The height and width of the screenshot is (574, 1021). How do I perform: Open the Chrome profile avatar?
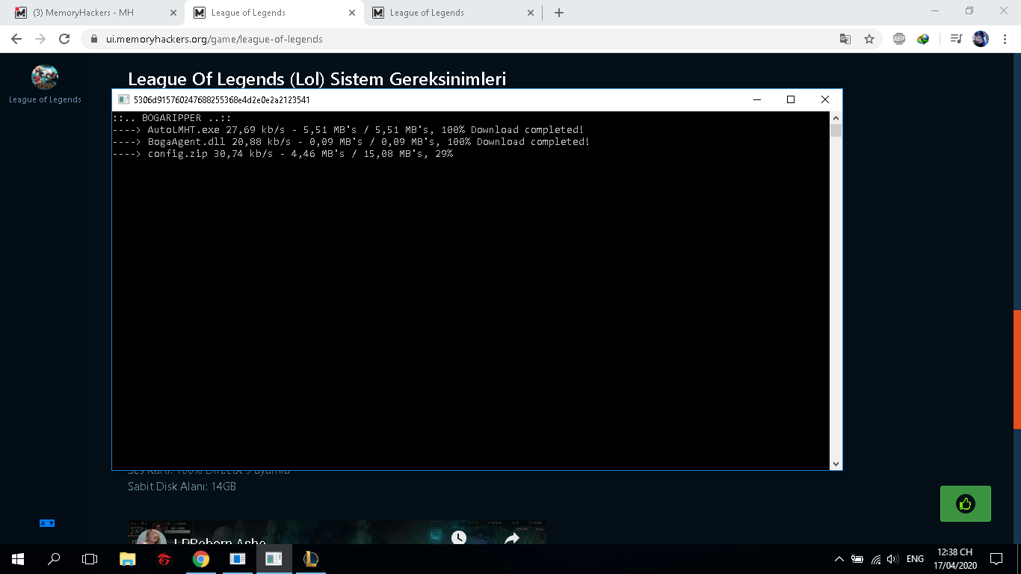[981, 39]
